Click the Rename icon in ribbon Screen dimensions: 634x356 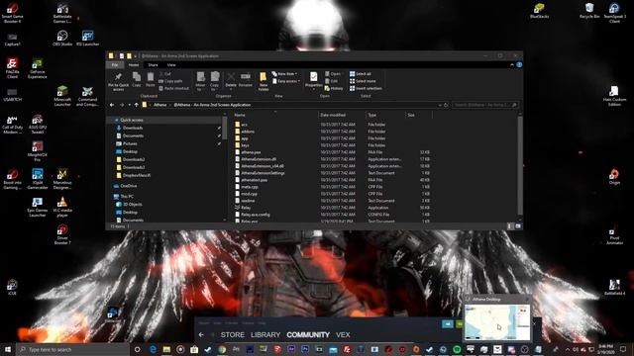tap(245, 79)
